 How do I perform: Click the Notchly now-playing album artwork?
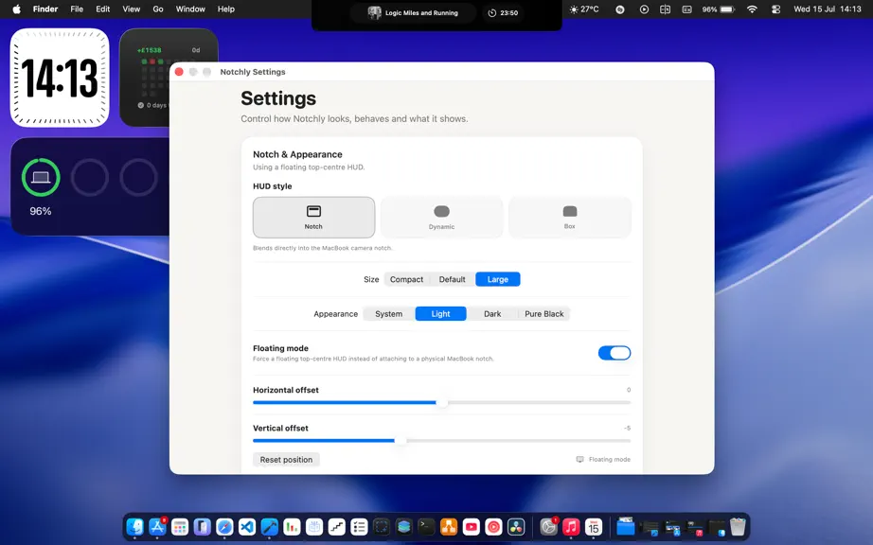(375, 13)
